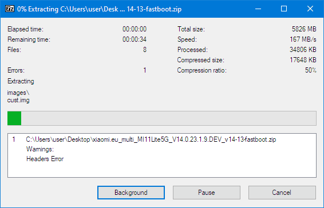Viewport: 324px width, 208px height.
Task: Click the Speed value 167 MB/s
Action: pyautogui.click(x=303, y=39)
